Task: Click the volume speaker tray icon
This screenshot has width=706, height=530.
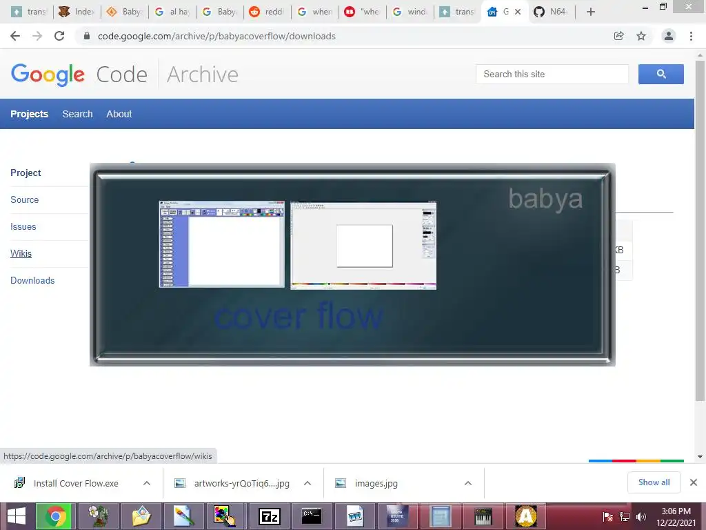Action: click(641, 516)
